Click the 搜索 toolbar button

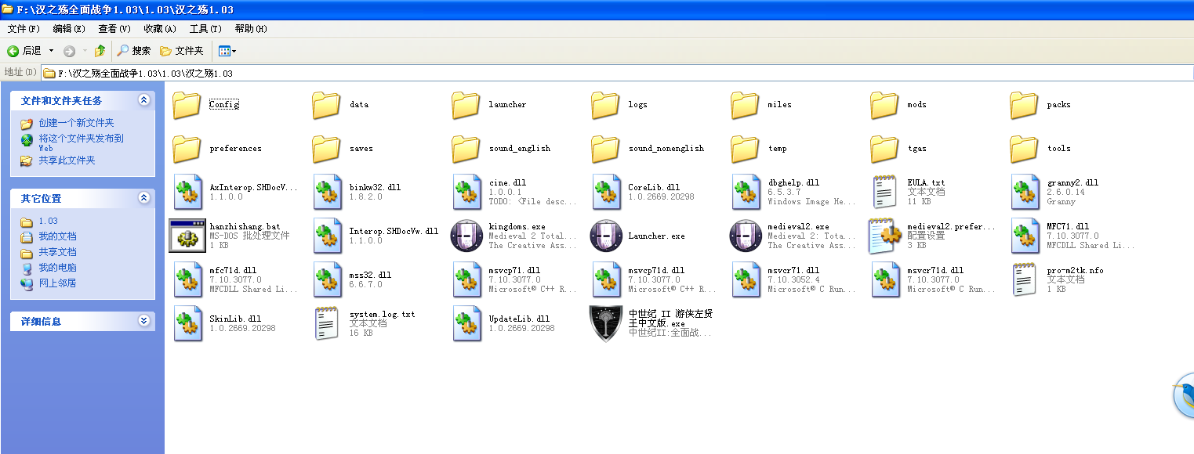click(x=134, y=51)
